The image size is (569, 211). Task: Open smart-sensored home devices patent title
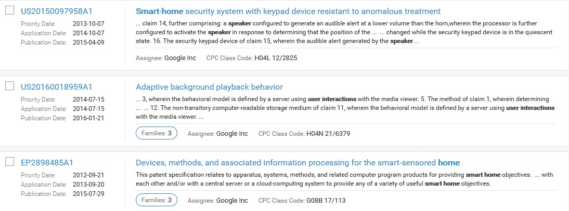tap(298, 162)
